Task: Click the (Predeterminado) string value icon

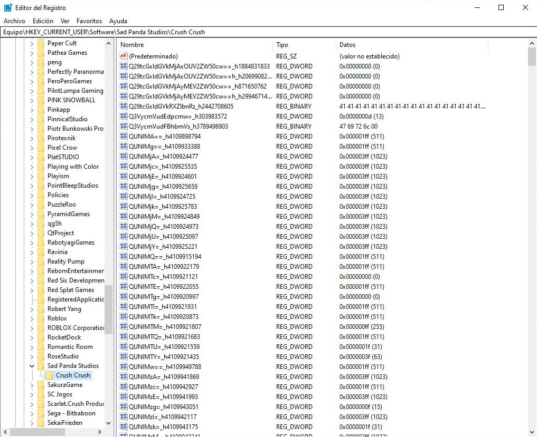Action: pos(123,56)
